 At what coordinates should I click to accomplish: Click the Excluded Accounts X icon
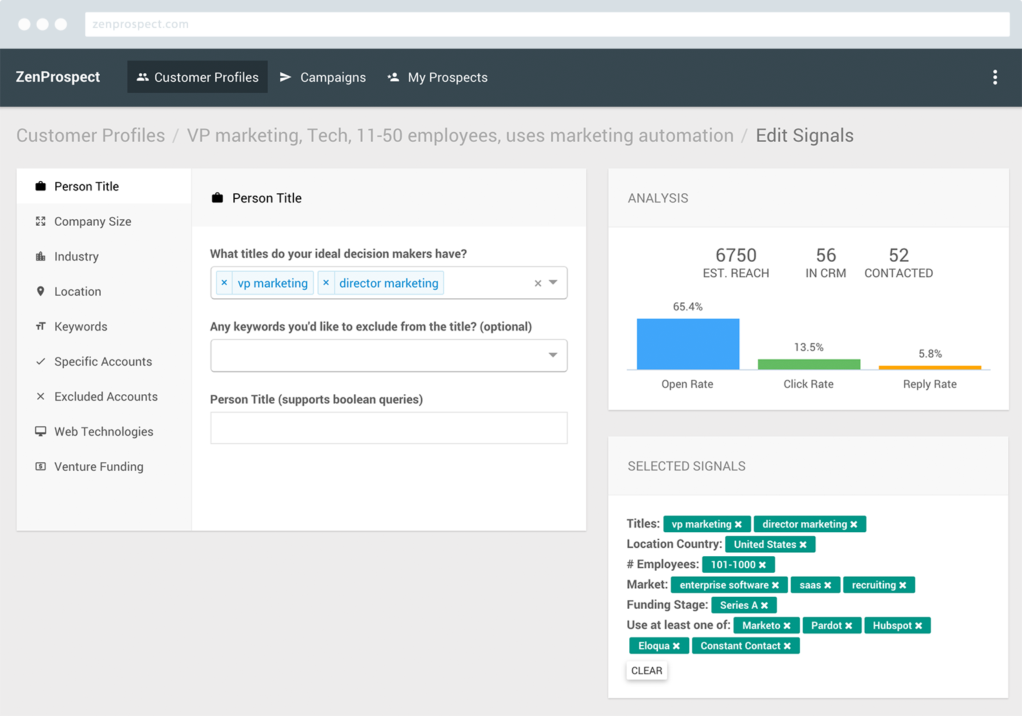coord(41,396)
